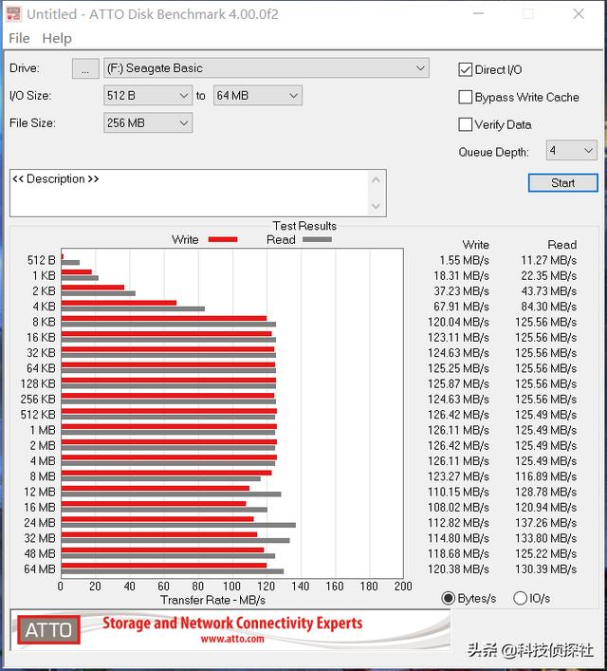Image resolution: width=607 pixels, height=671 pixels.
Task: Click the 512 B row label in chart
Action: point(41,260)
